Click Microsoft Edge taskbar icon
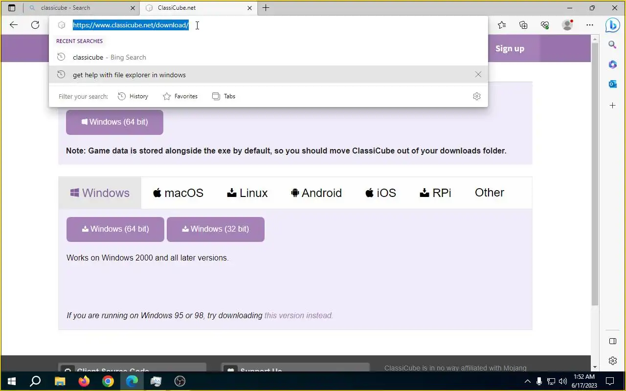 [x=132, y=381]
